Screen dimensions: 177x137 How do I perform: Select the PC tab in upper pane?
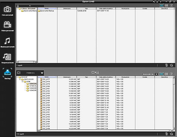(30, 6)
